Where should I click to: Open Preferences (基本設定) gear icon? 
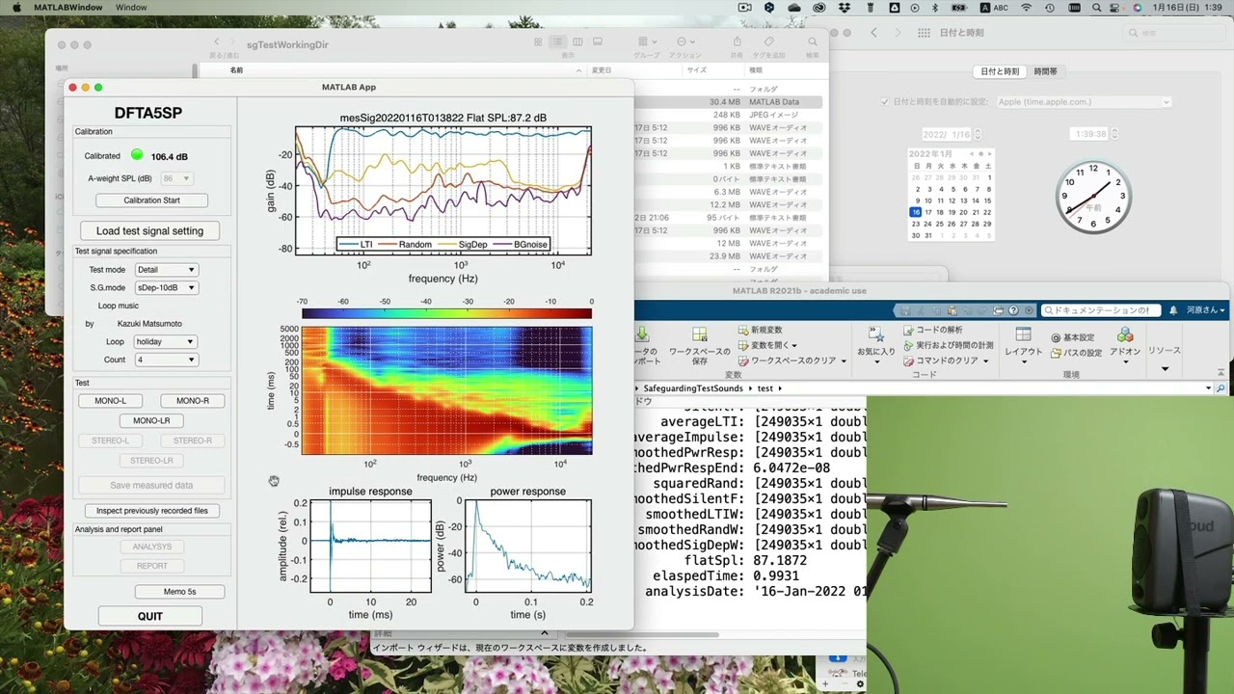coord(1057,337)
